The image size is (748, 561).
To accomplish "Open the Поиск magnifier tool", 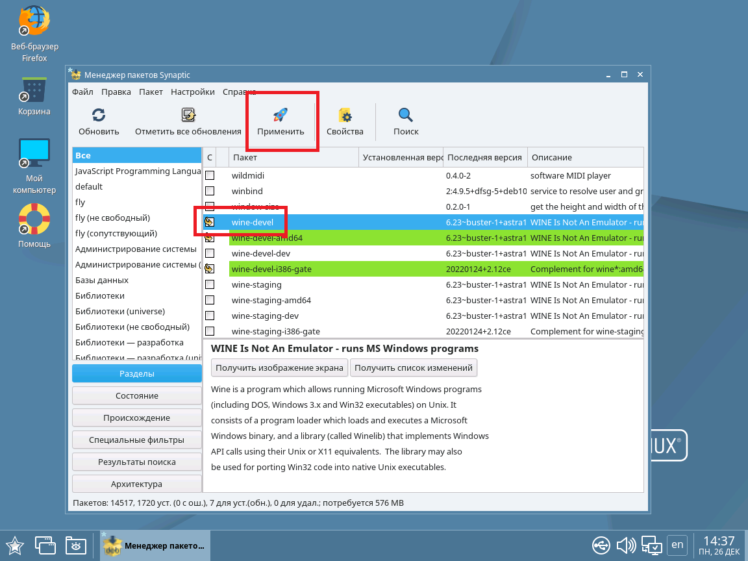I will (x=406, y=115).
